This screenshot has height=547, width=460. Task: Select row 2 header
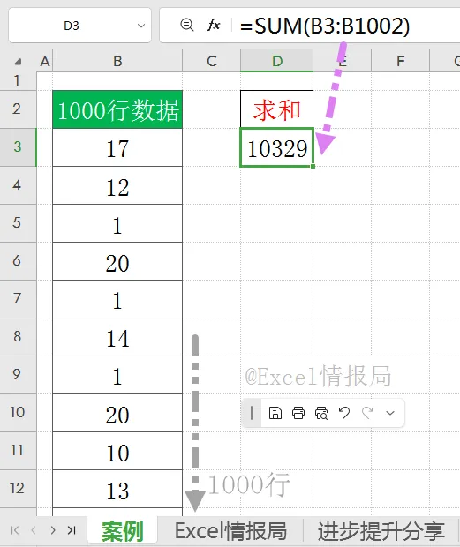pos(18,109)
